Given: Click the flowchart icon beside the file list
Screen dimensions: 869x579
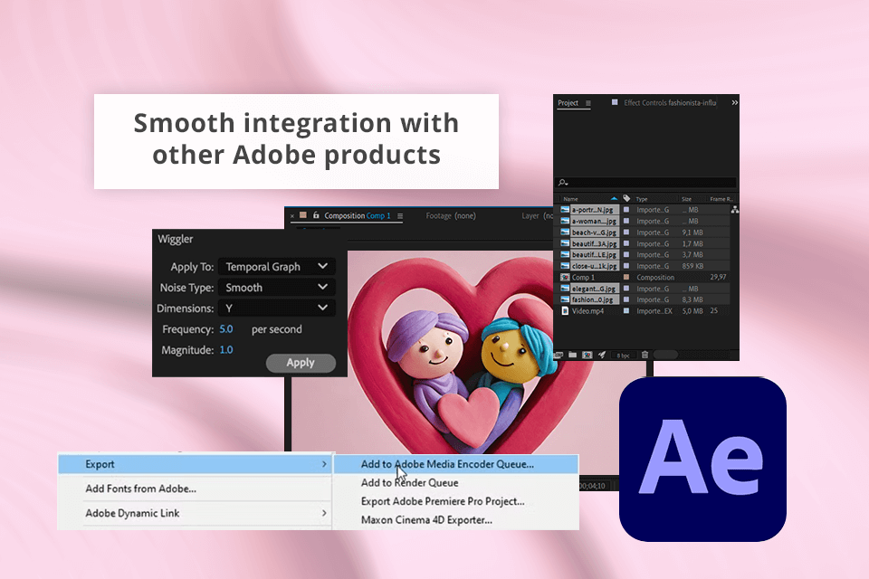Looking at the screenshot, I should 734,210.
